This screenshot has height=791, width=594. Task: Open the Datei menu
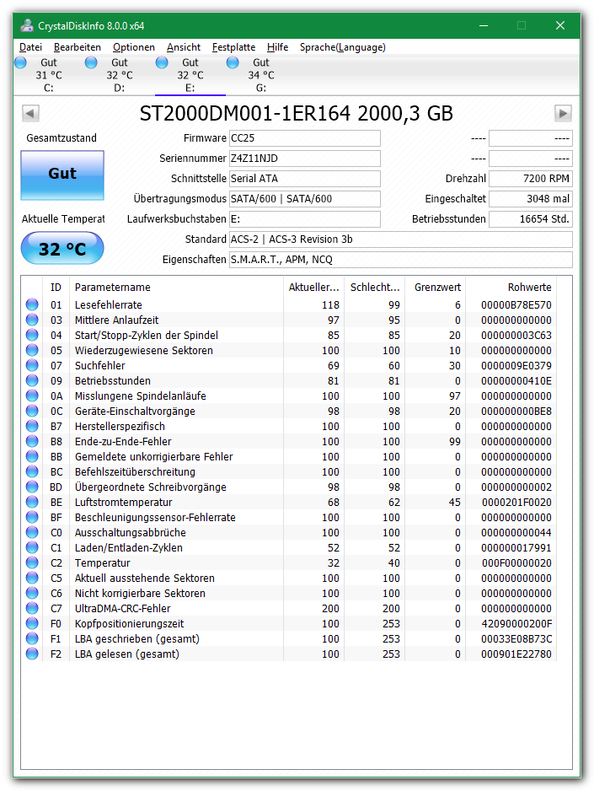pos(30,47)
